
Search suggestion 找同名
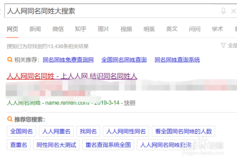tap(88, 131)
